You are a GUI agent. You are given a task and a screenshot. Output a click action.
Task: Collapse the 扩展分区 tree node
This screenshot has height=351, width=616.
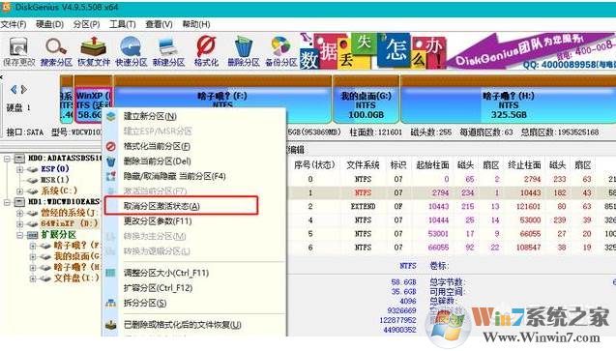(x=19, y=235)
